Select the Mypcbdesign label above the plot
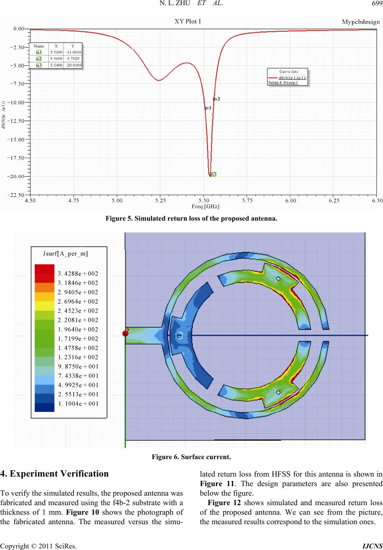The height and width of the screenshot is (550, 383). pos(361,22)
